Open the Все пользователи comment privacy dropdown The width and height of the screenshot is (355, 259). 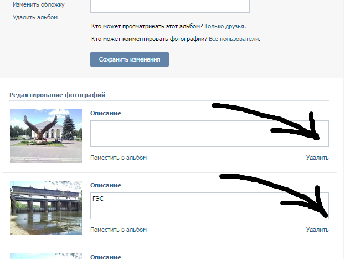point(234,39)
